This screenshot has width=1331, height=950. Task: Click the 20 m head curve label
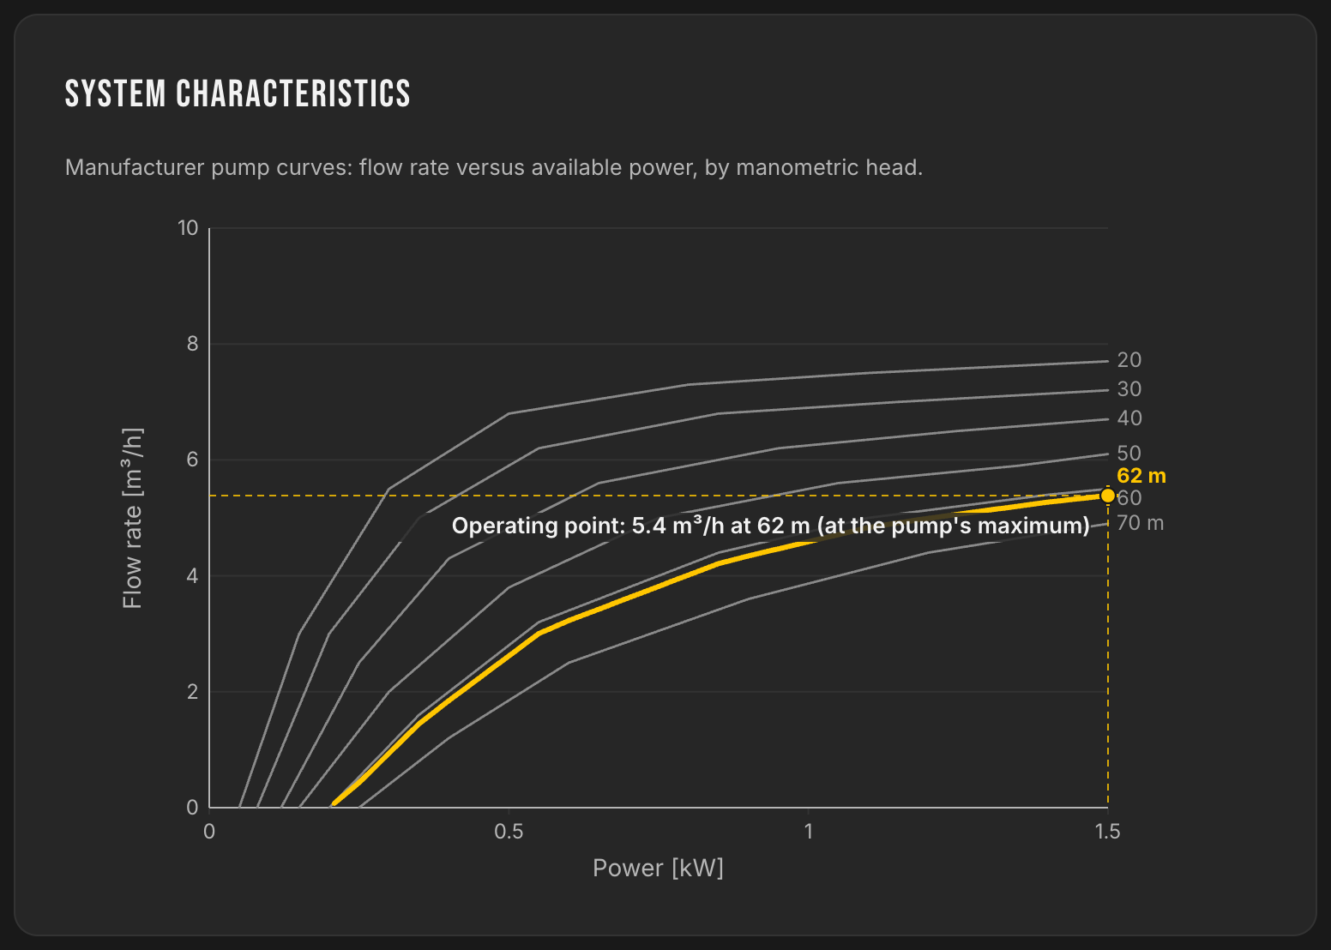point(1129,360)
